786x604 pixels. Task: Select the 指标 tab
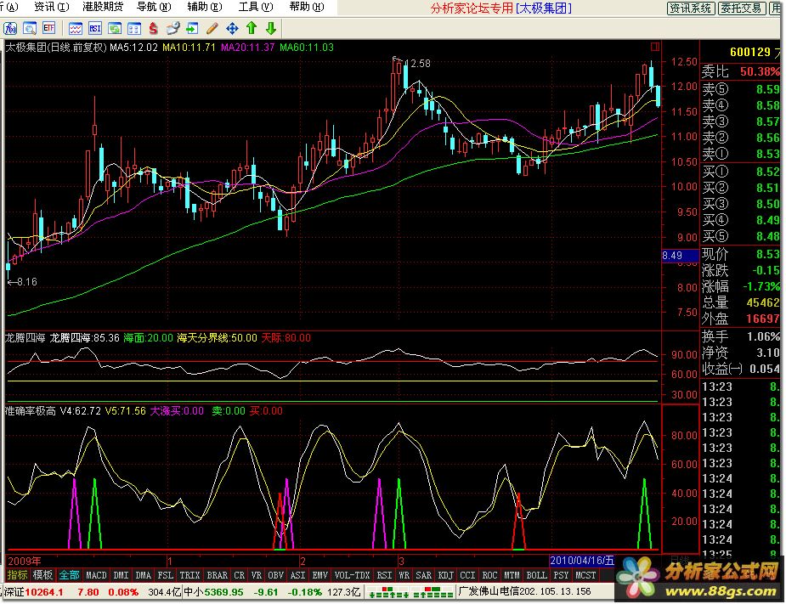click(17, 575)
